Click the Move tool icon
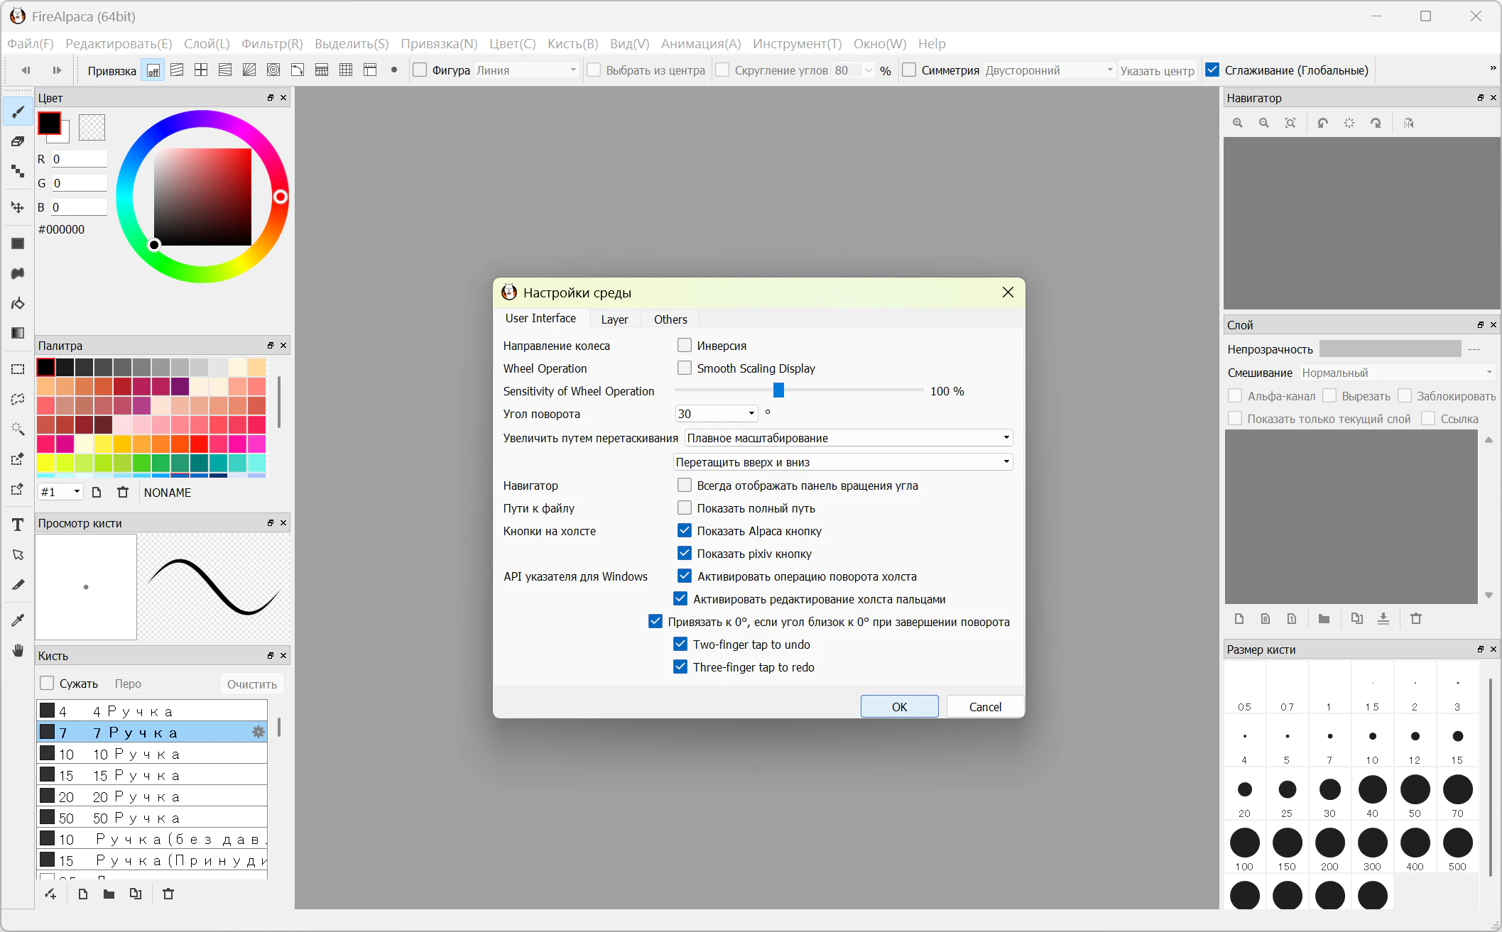1502x932 pixels. click(18, 207)
